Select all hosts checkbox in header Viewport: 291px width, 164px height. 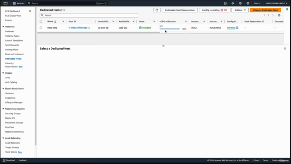[x=41, y=21]
